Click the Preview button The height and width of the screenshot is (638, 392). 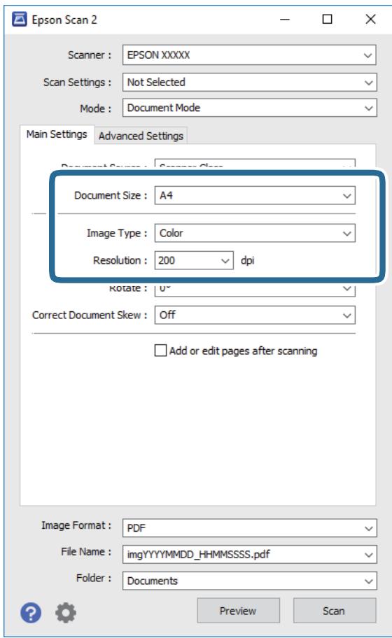pos(238,611)
